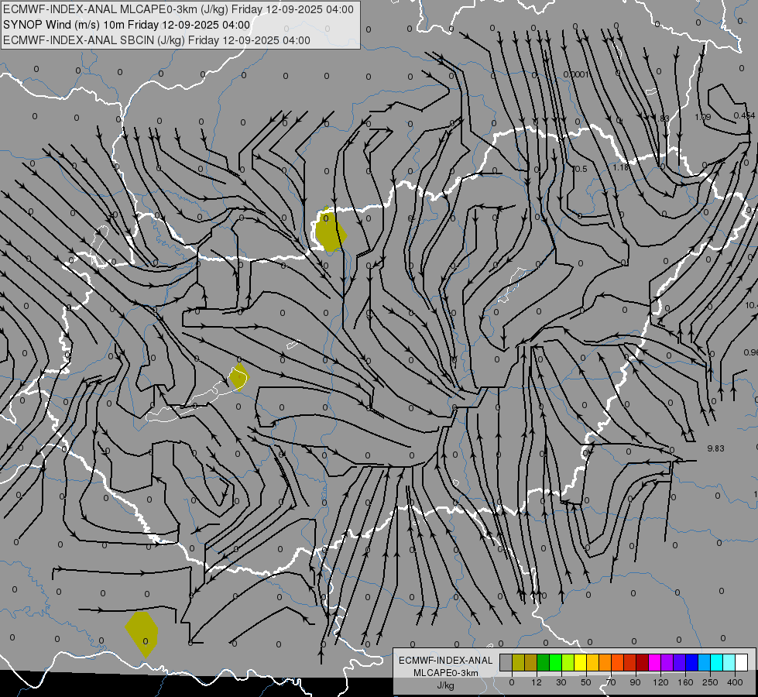
Task: Click the MLCAPE0-3km header line
Action: tap(178, 9)
